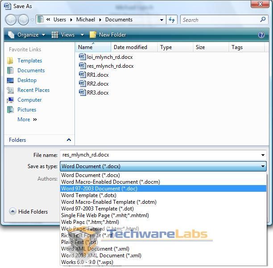Sort by the Type column header
This screenshot has width=273, height=268.
[175, 47]
